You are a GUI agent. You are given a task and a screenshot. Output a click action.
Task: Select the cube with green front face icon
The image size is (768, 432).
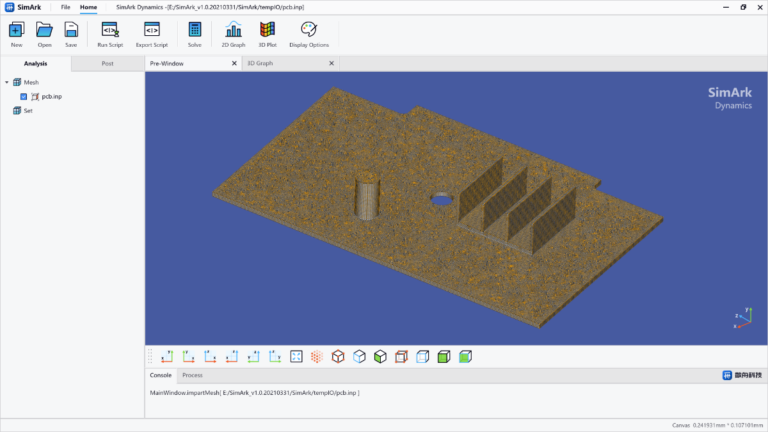380,356
